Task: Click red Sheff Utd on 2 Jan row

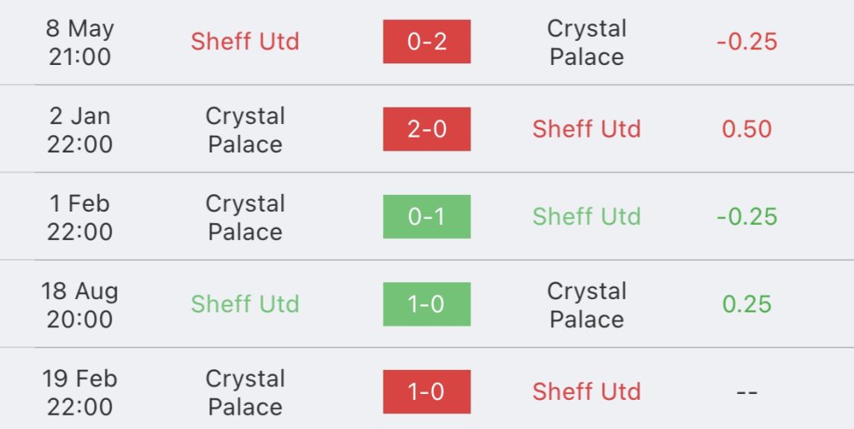Action: [x=586, y=129]
